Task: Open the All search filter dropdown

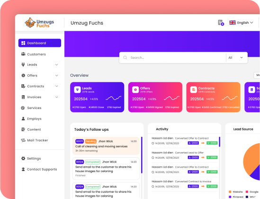Action: click(235, 57)
